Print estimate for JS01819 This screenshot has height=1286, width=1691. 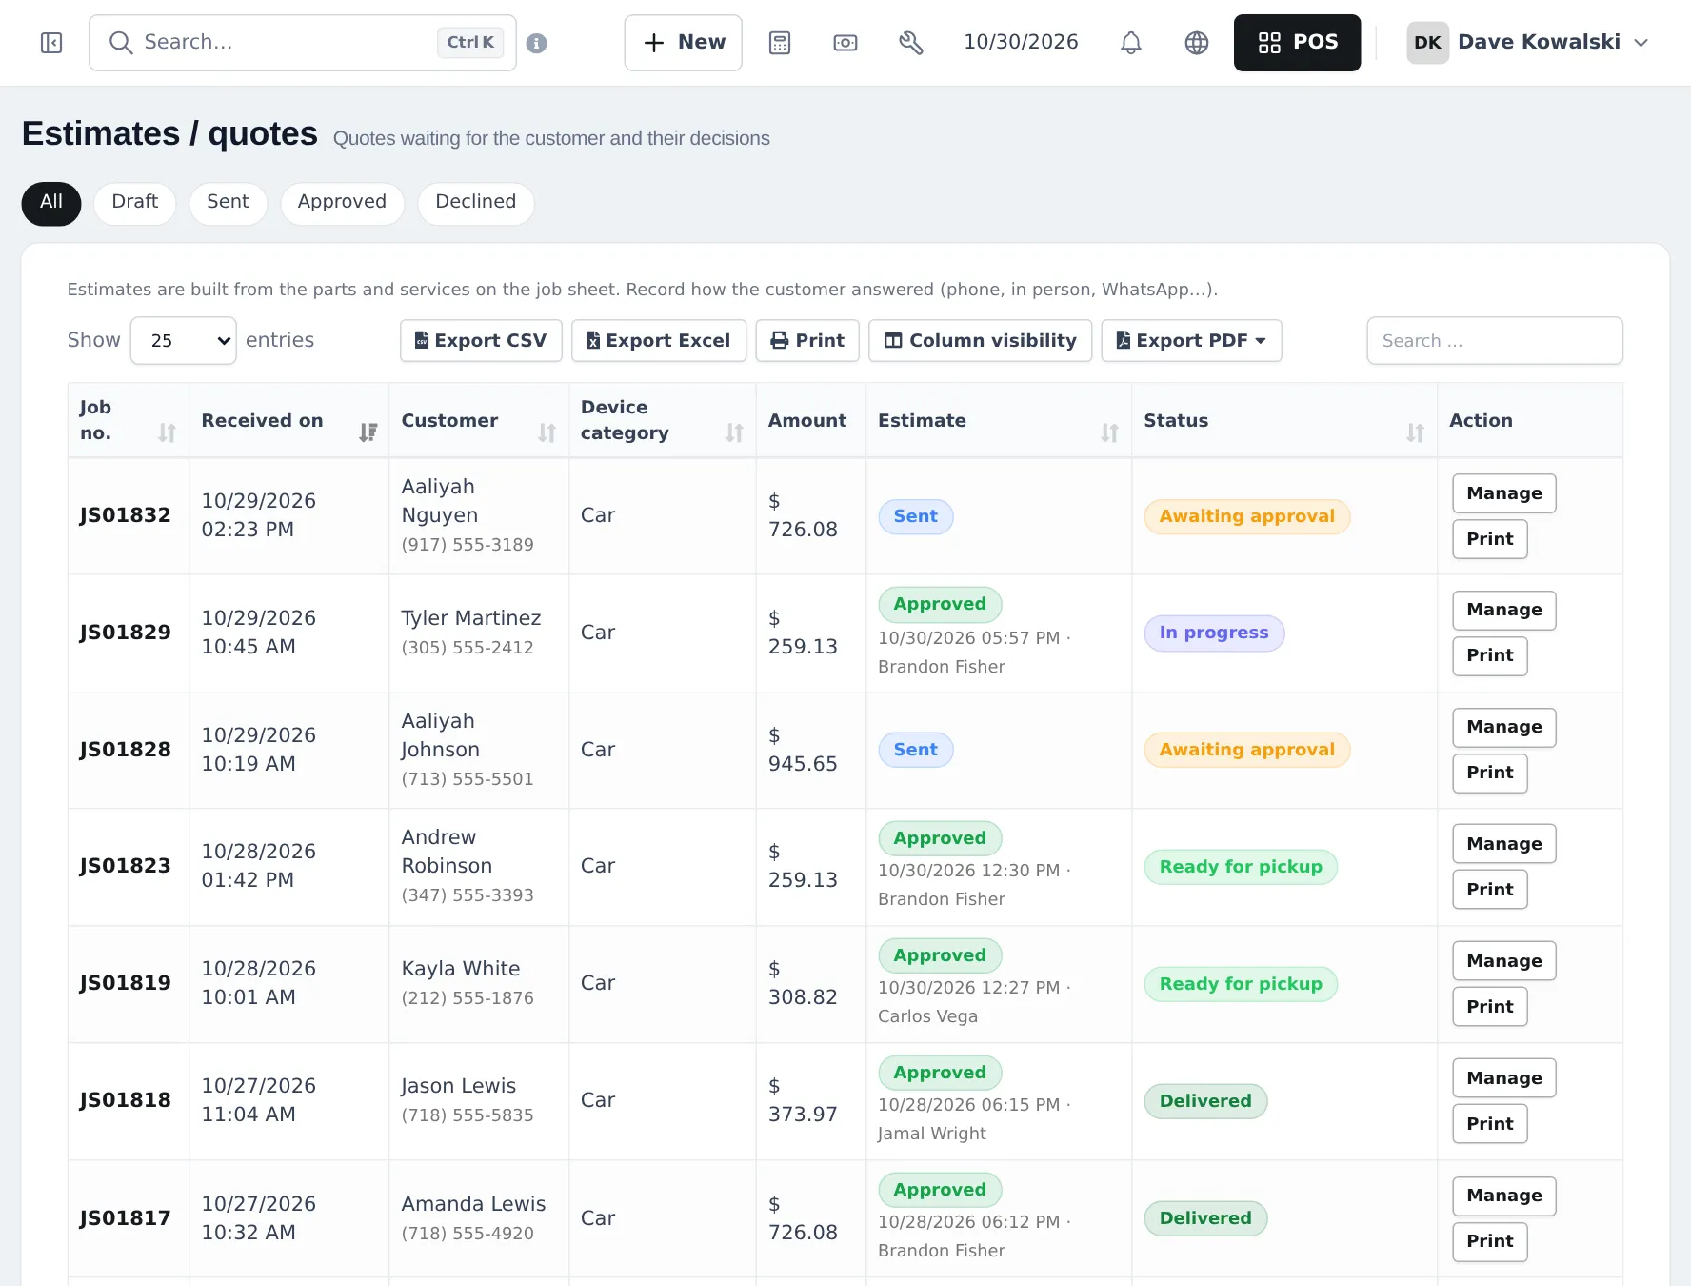click(1489, 1007)
